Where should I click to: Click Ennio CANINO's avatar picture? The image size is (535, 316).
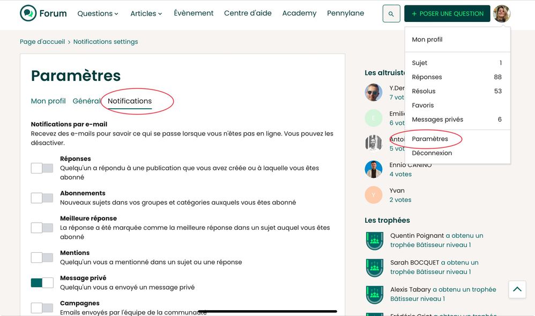[374, 169]
